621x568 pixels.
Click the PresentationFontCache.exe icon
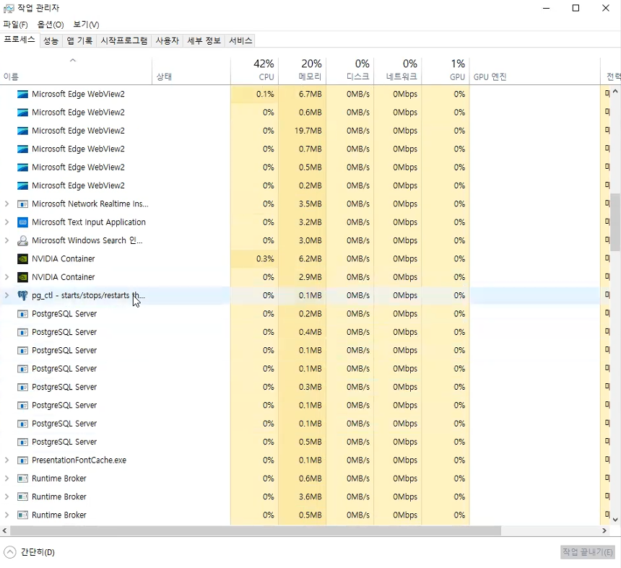[22, 460]
